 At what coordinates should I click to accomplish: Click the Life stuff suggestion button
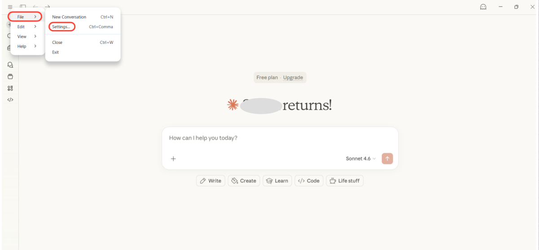[x=345, y=181]
